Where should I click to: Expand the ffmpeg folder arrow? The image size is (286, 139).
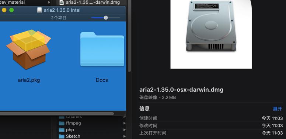pyautogui.click(x=125, y=123)
